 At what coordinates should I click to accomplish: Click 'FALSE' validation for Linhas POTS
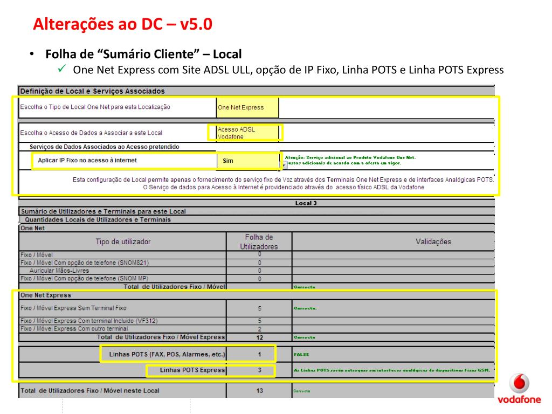point(301,355)
